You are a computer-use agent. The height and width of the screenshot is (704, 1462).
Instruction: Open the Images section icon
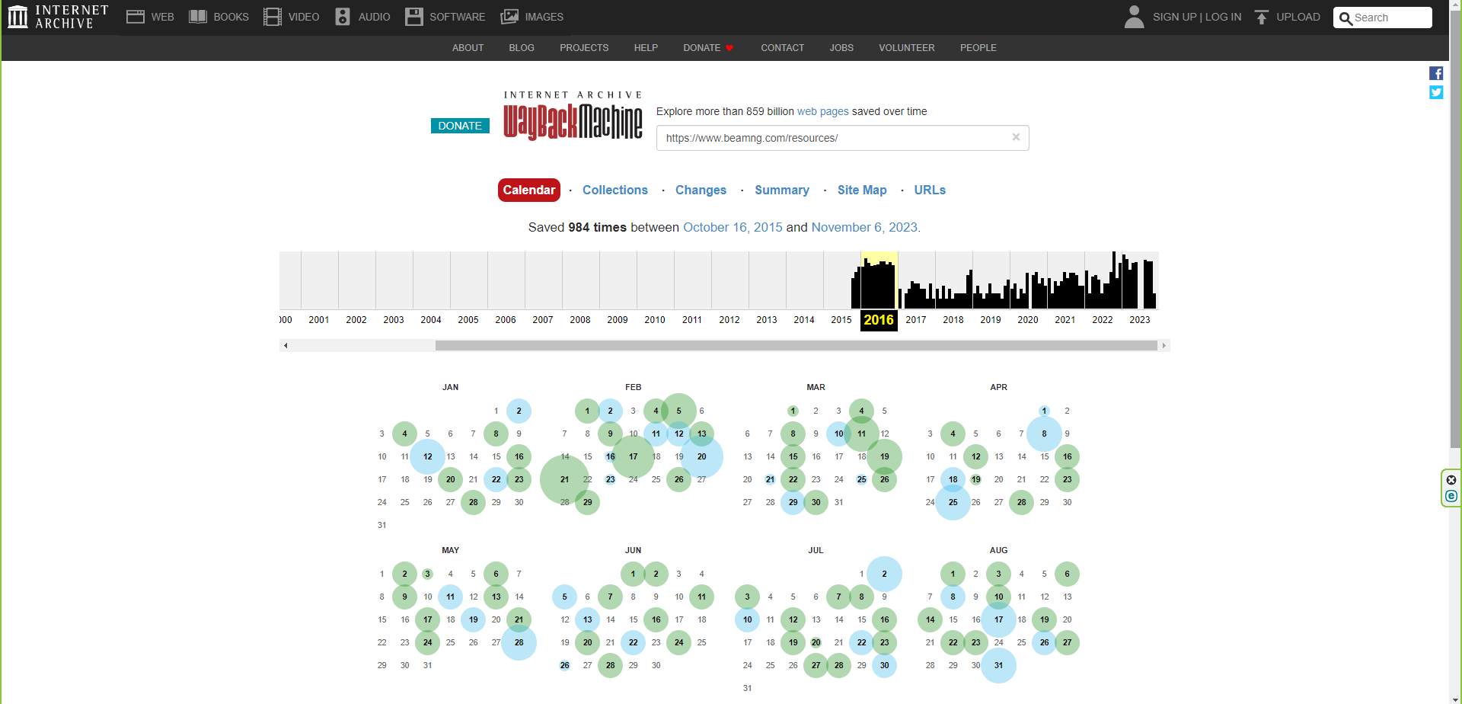pyautogui.click(x=509, y=17)
